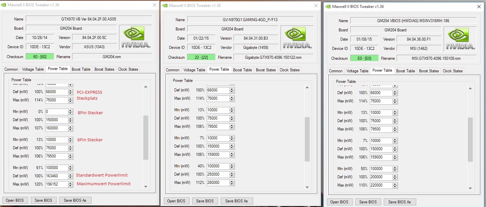The width and height of the screenshot is (486, 207).
Task: Click Save BIOS As in Gigabyte window
Action: [237, 201]
